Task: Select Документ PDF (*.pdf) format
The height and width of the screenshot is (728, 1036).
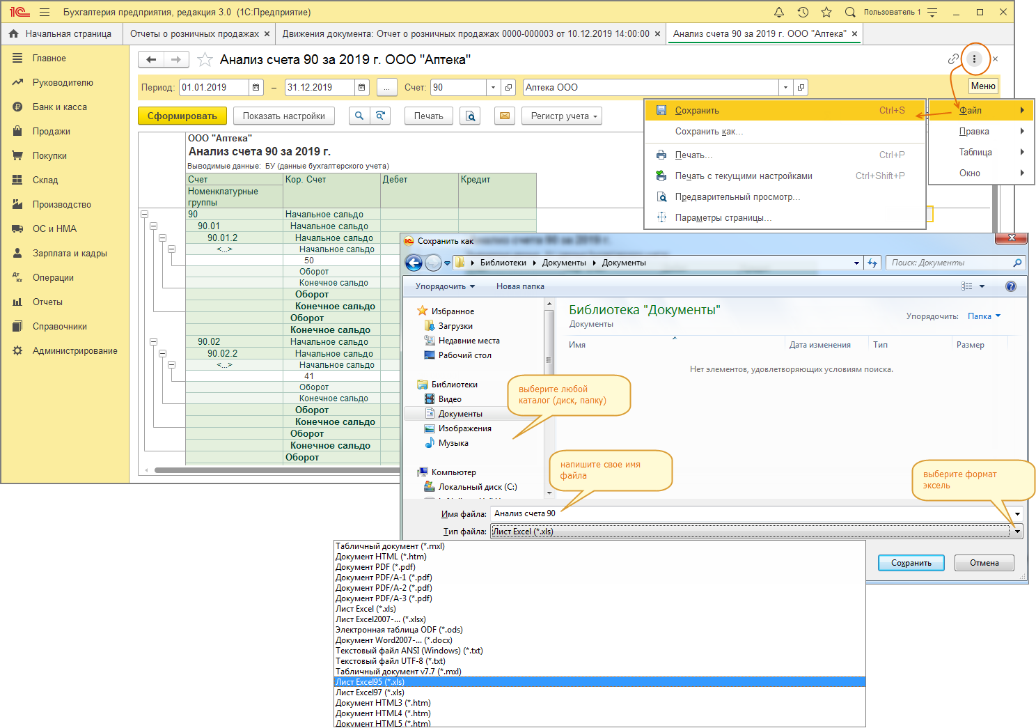Action: [x=599, y=567]
